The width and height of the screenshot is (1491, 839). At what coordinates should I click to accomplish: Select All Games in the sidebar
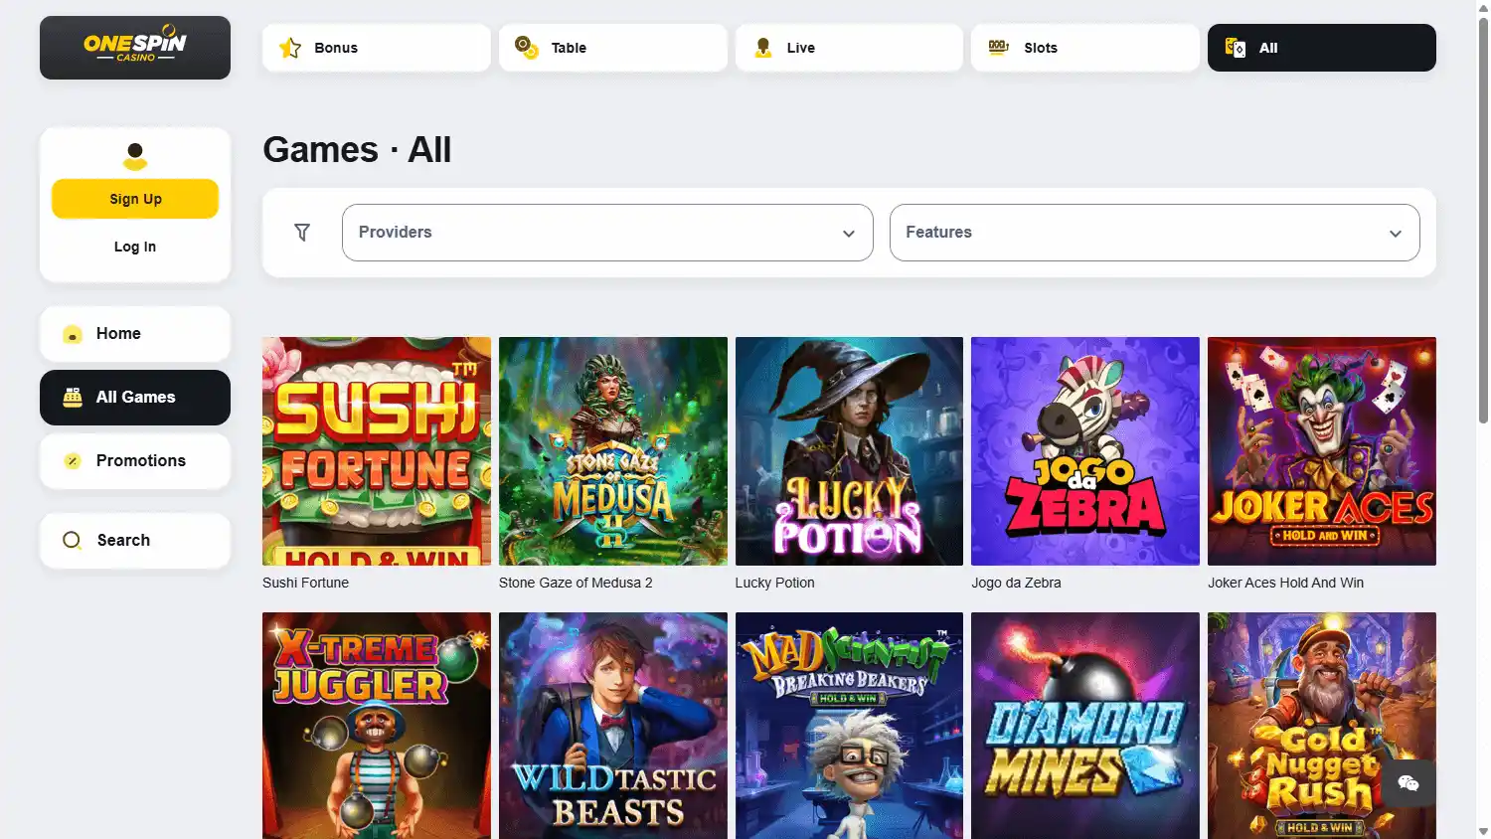(135, 398)
